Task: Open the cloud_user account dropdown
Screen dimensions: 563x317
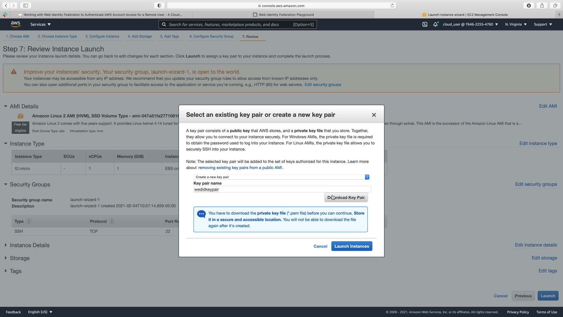Action: click(x=470, y=24)
